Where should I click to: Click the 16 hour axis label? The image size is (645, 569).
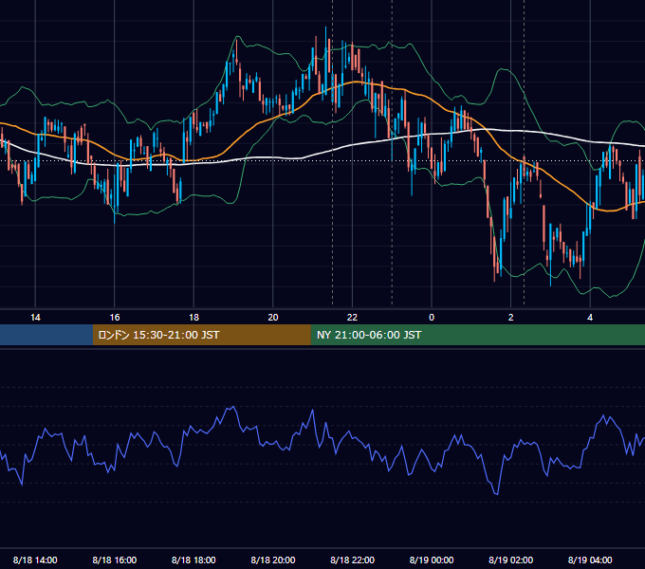pos(115,318)
